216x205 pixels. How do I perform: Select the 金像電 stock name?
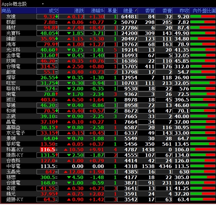click(x=13, y=55)
